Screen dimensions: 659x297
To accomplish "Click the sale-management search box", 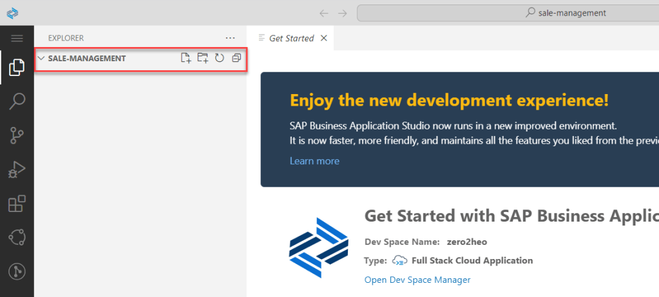I will [502, 13].
